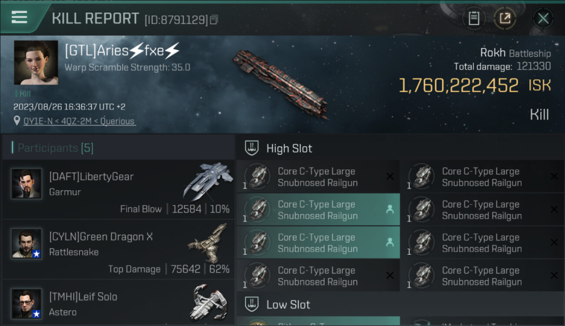The image size is (565, 326).
Task: Share the kill report externally
Action: pos(505,18)
